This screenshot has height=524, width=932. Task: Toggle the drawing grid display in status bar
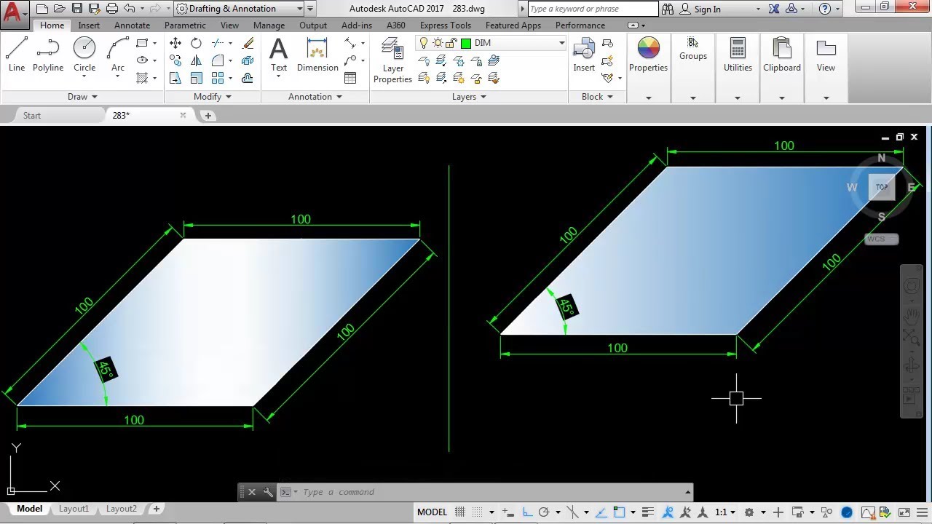(460, 512)
